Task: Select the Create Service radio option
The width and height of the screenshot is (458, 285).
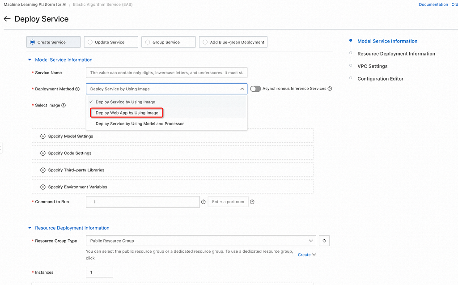Action: coord(54,42)
